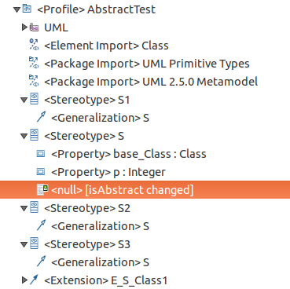Expand the Extension E_S_Class1 node
The width and height of the screenshot is (290, 289).
(24, 280)
